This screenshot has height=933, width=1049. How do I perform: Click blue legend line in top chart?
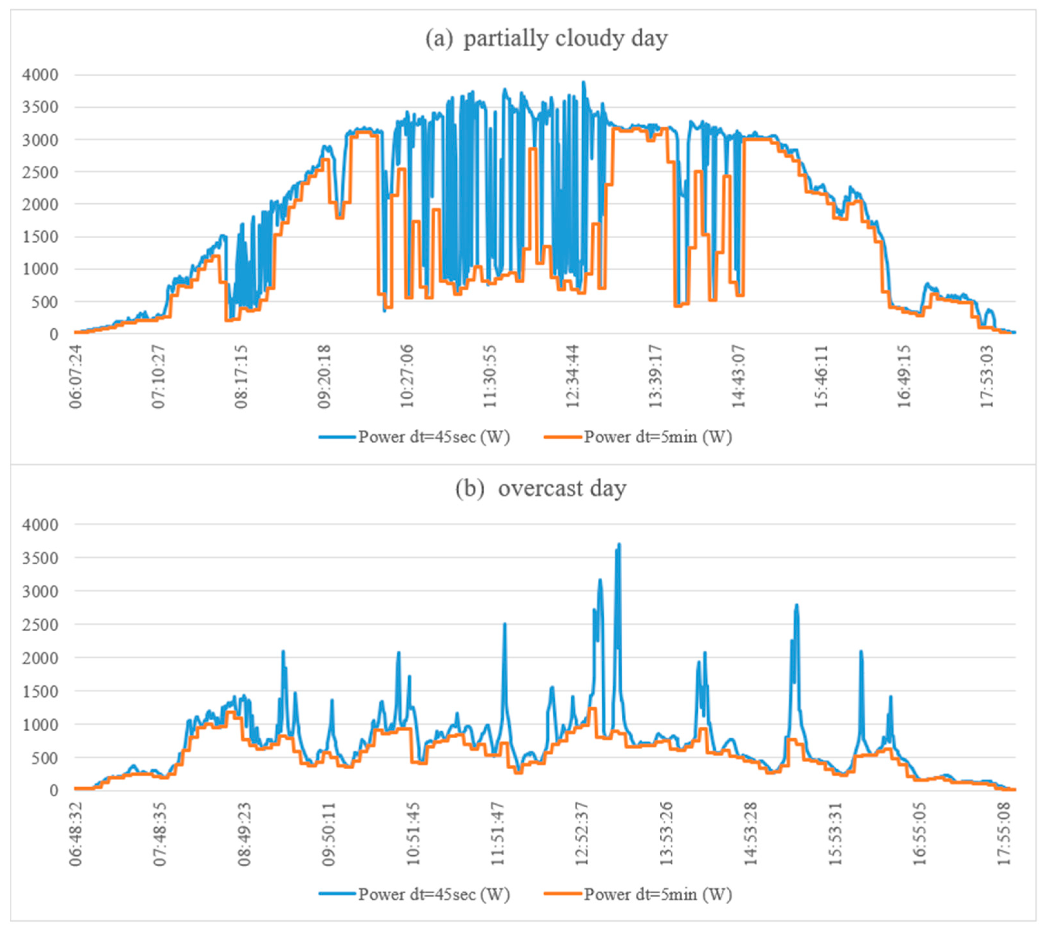(x=337, y=437)
